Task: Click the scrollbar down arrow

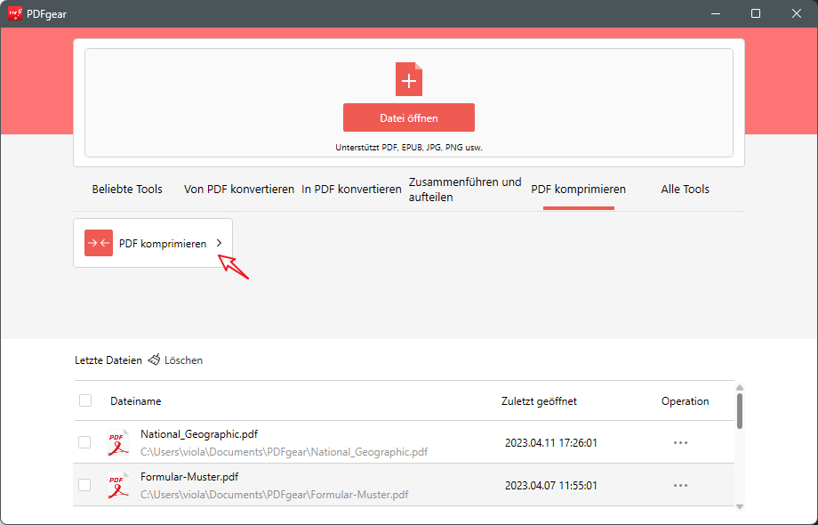Action: tap(739, 507)
